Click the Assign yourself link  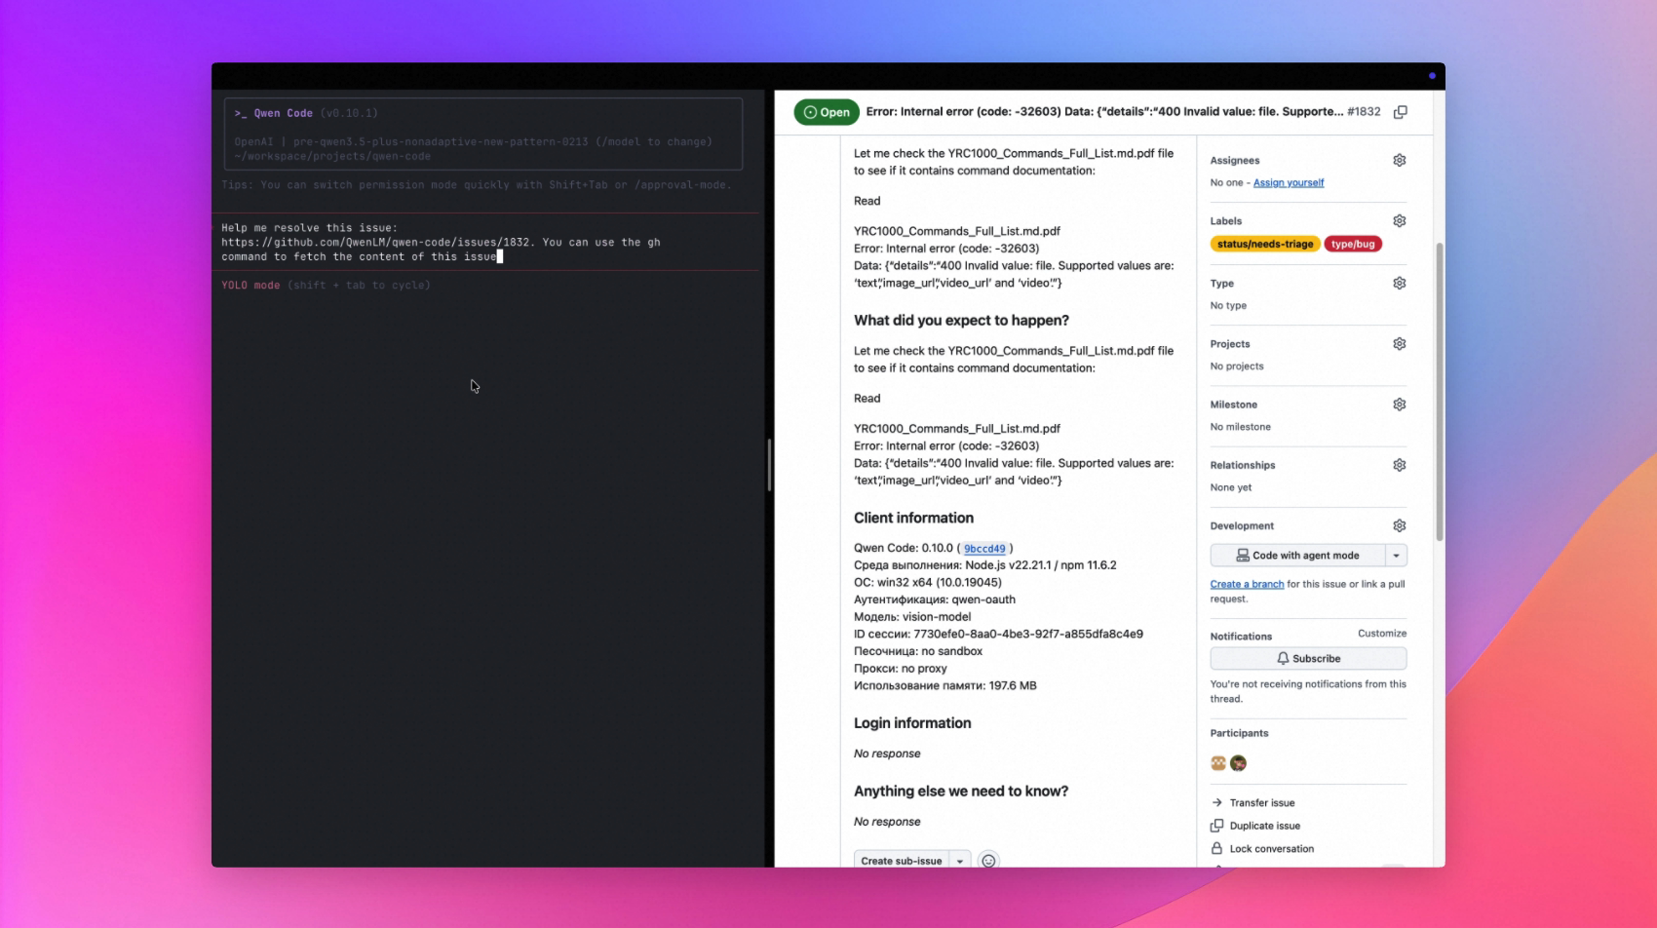click(x=1289, y=182)
